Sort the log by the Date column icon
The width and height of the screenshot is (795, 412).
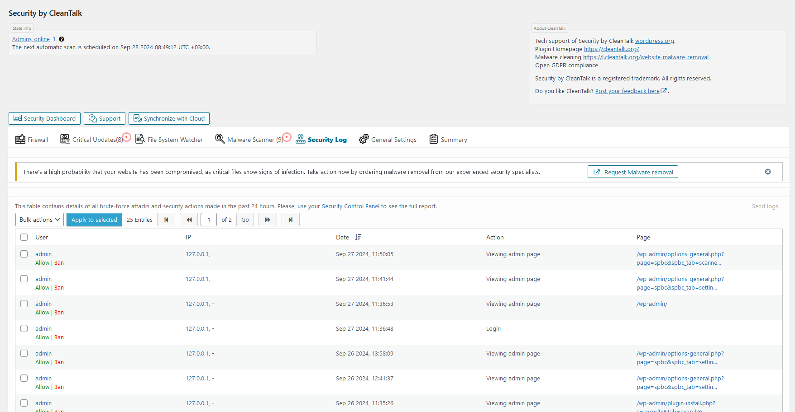[x=358, y=237]
